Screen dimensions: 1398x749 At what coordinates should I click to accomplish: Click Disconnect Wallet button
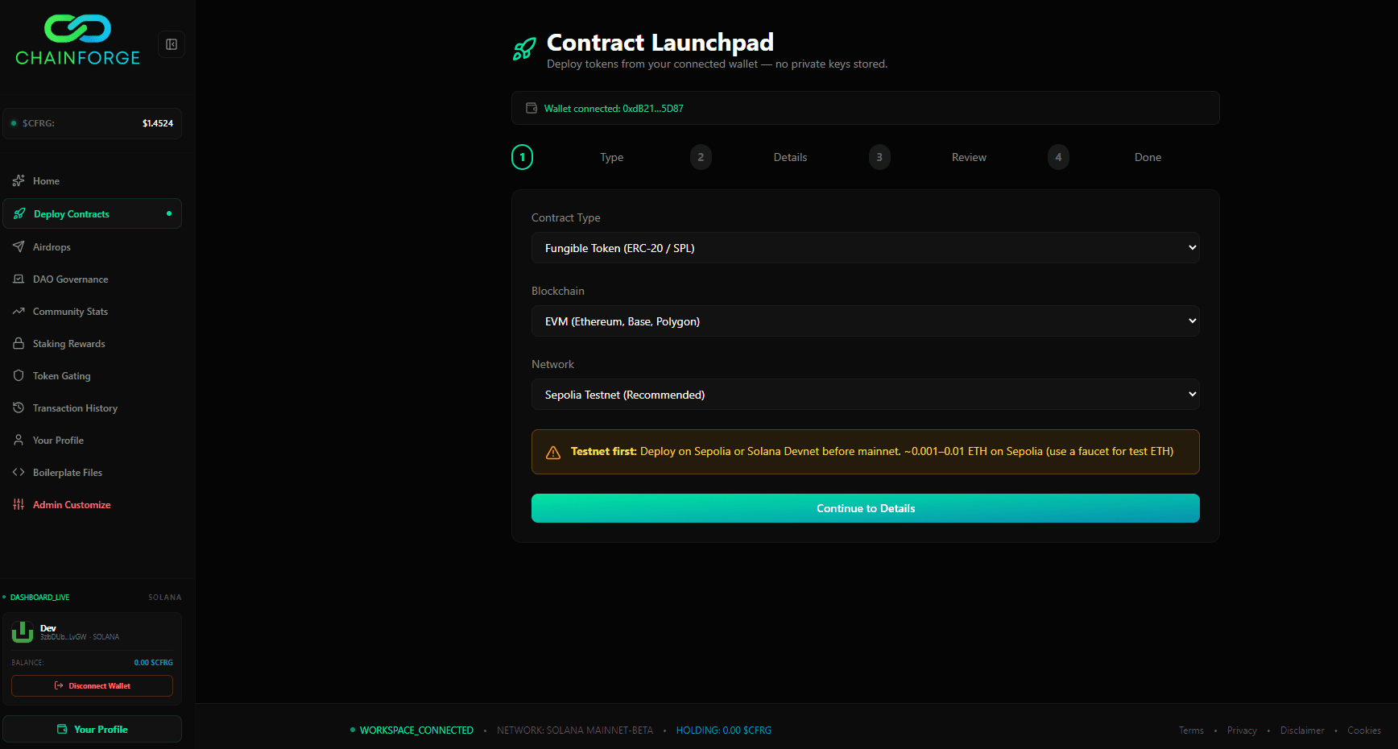(92, 685)
